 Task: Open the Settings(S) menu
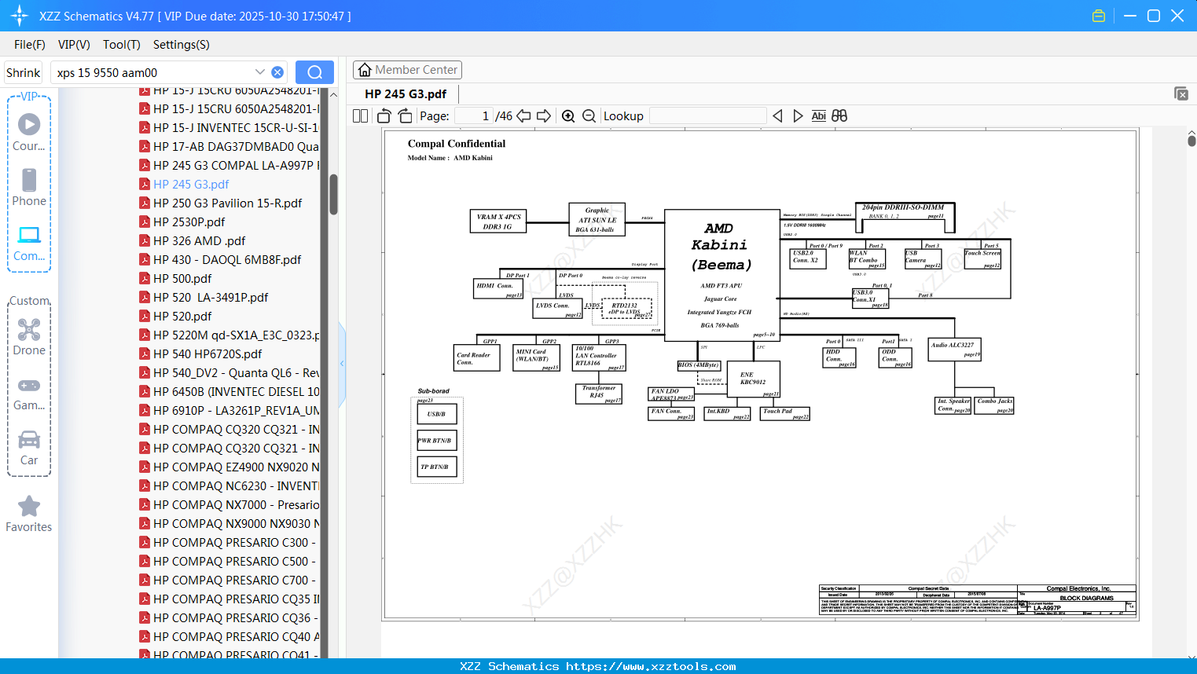click(182, 45)
